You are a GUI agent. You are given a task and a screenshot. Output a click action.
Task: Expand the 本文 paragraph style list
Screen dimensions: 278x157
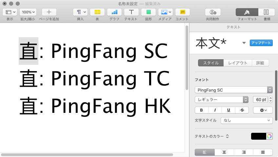244,43
